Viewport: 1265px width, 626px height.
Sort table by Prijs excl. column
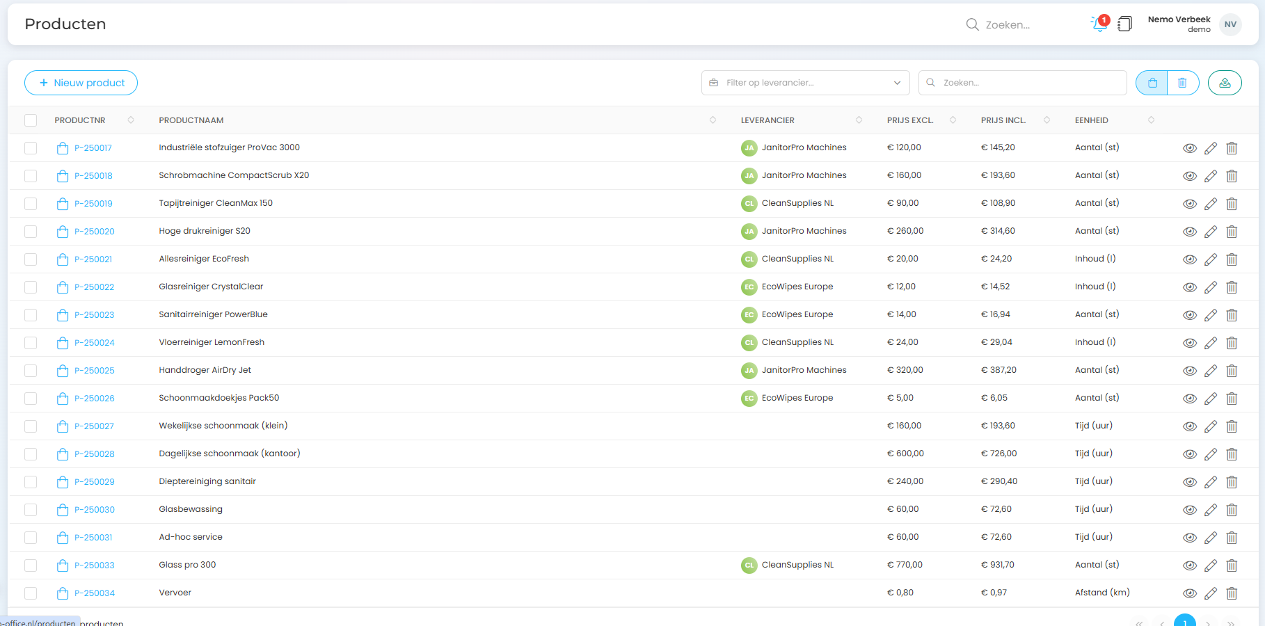coord(953,120)
